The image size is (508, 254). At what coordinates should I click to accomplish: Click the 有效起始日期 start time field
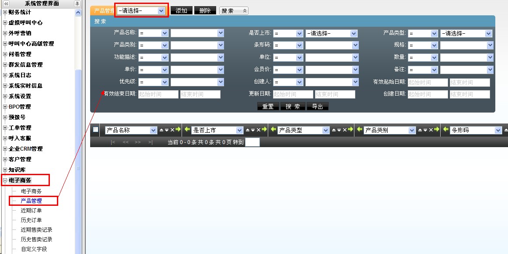[x=427, y=82]
